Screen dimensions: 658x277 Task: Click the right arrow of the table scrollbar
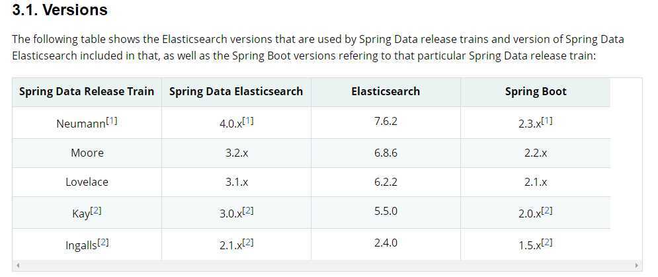point(636,266)
